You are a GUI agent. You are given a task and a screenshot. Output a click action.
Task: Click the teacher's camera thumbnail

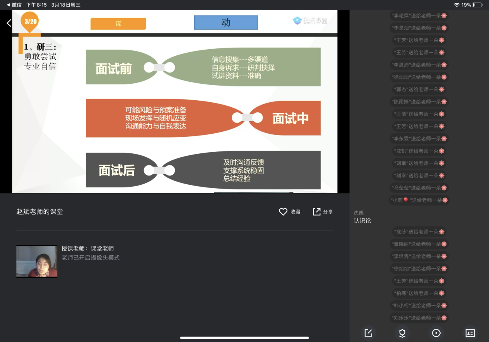point(37,261)
